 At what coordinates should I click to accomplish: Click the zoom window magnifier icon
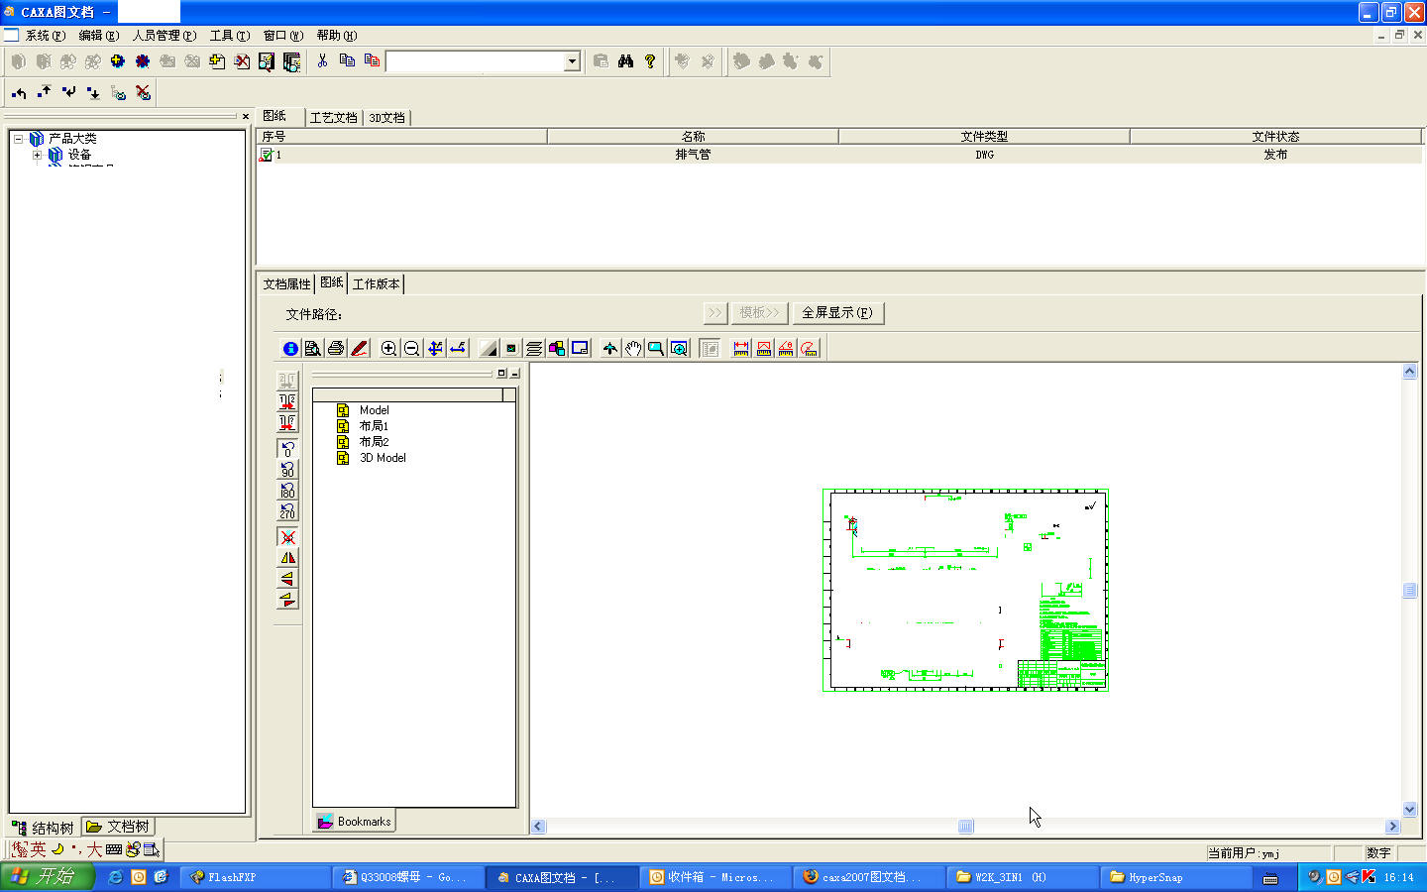656,349
